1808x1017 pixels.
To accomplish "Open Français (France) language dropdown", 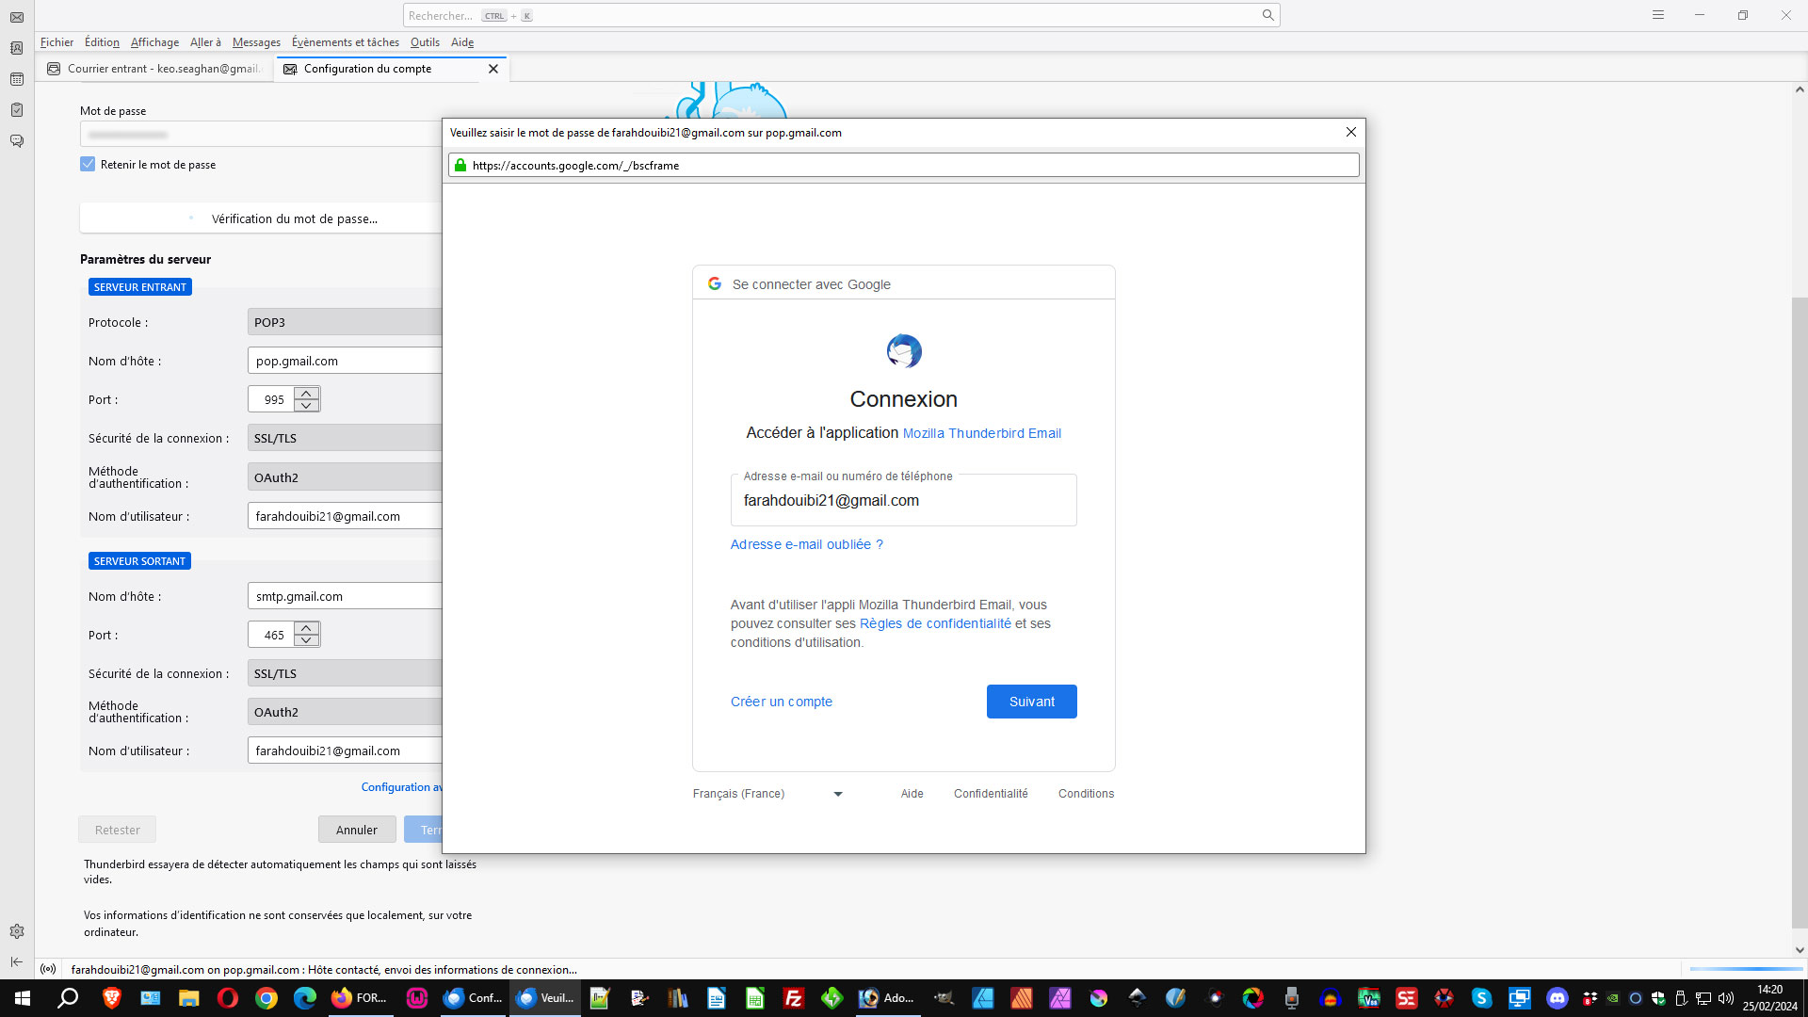I will (767, 794).
